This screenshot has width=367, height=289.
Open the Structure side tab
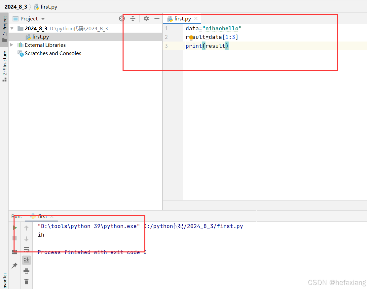point(5,65)
